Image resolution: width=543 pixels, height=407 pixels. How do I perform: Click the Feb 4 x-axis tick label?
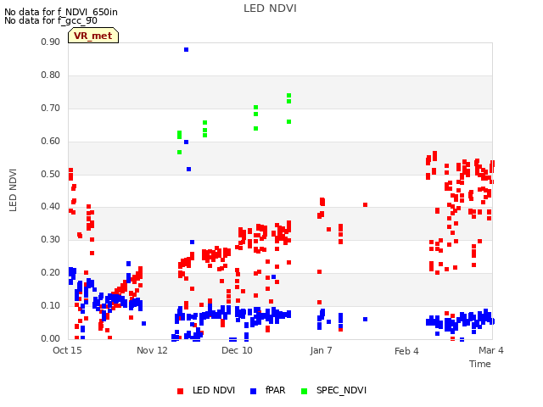(406, 351)
